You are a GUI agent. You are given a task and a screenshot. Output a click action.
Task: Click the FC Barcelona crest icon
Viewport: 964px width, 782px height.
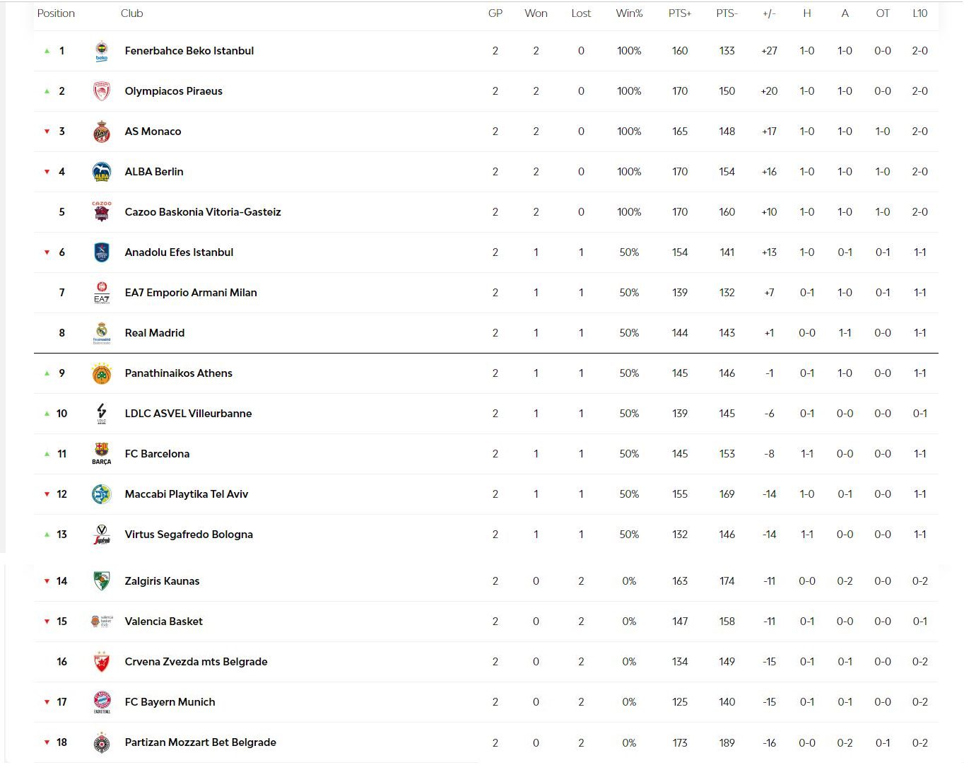click(102, 454)
